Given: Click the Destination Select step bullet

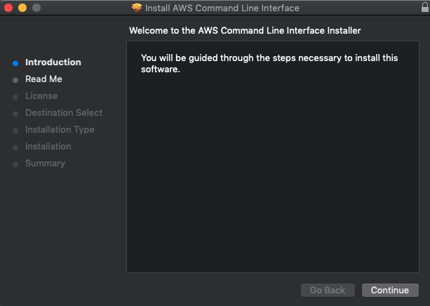Looking at the screenshot, I should click(15, 114).
